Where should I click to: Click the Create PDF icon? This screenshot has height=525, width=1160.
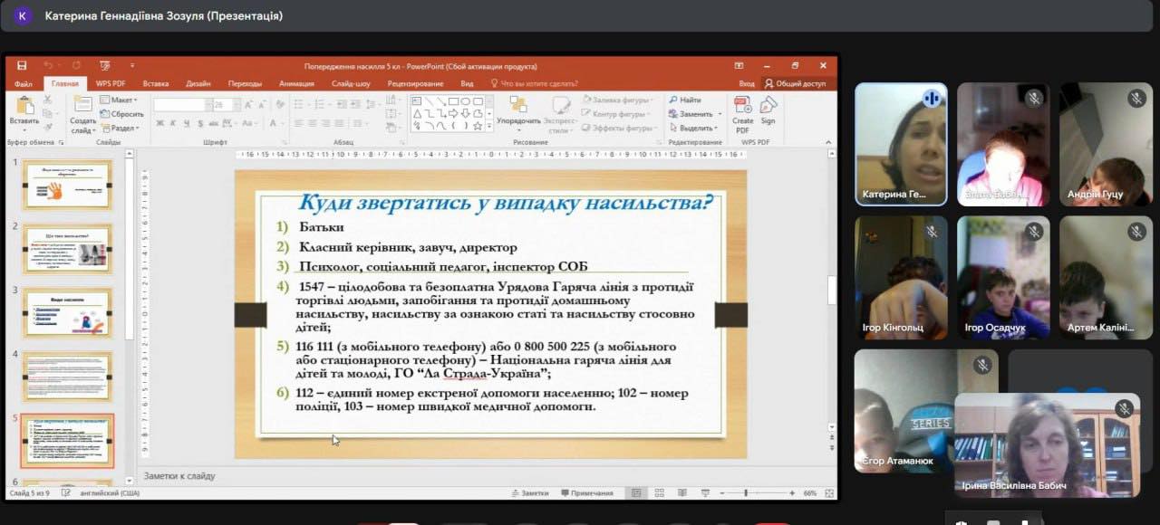[x=742, y=110]
